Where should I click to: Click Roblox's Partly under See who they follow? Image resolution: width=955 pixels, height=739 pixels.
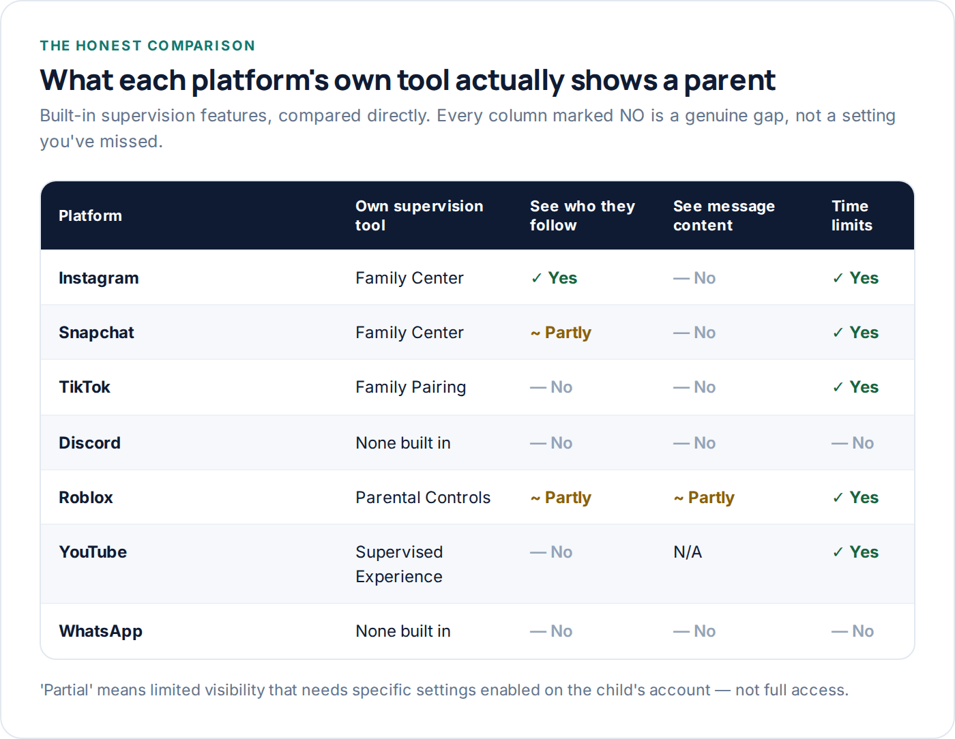coord(561,498)
